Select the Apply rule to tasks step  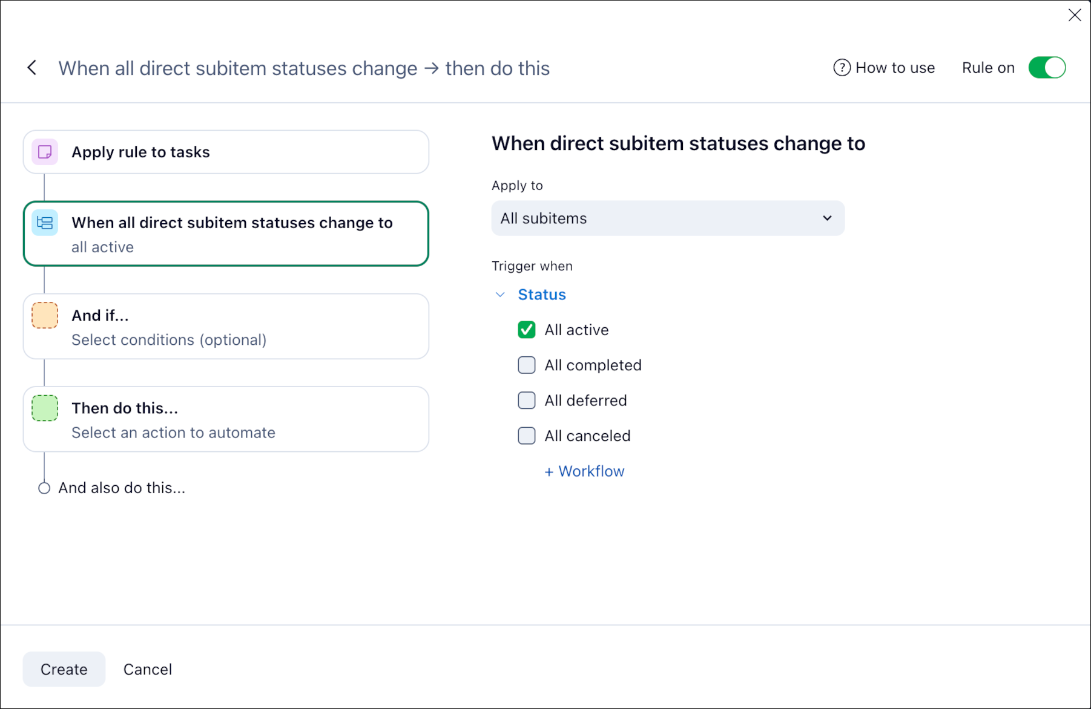[226, 152]
